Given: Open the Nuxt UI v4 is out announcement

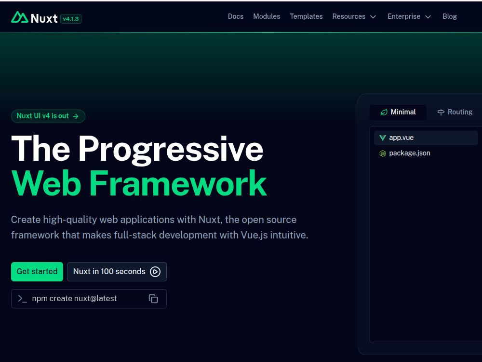Looking at the screenshot, I should 48,116.
